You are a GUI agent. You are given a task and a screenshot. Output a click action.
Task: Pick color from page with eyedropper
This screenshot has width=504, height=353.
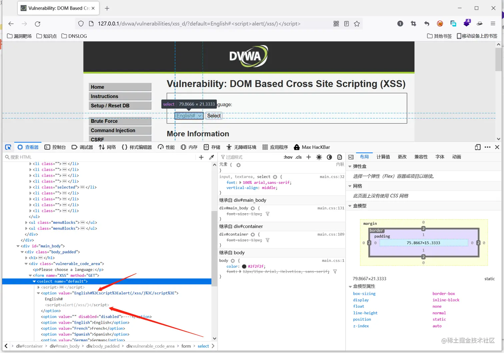[x=211, y=157]
